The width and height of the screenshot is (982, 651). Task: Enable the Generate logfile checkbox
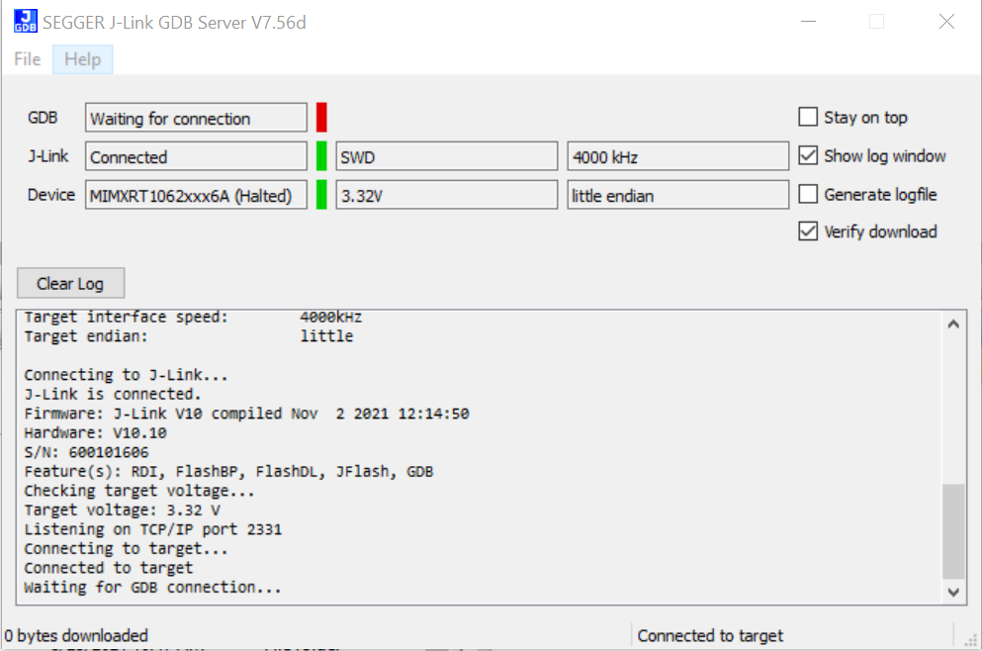coord(808,195)
